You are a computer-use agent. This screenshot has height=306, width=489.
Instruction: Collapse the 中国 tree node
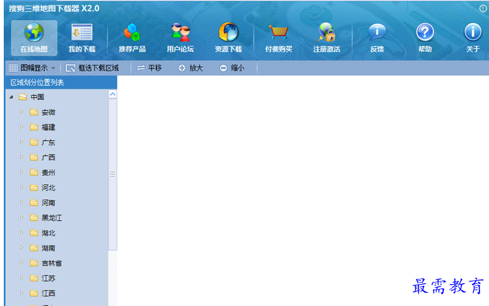point(11,97)
